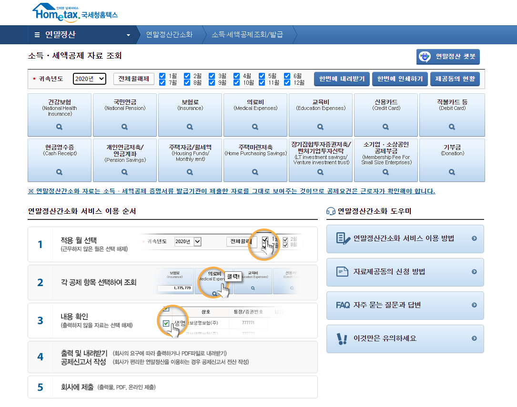Screen dimensions: 517x407
Task: Click the headset icon by 연말정산간소화 도우미
Action: [x=331, y=211]
